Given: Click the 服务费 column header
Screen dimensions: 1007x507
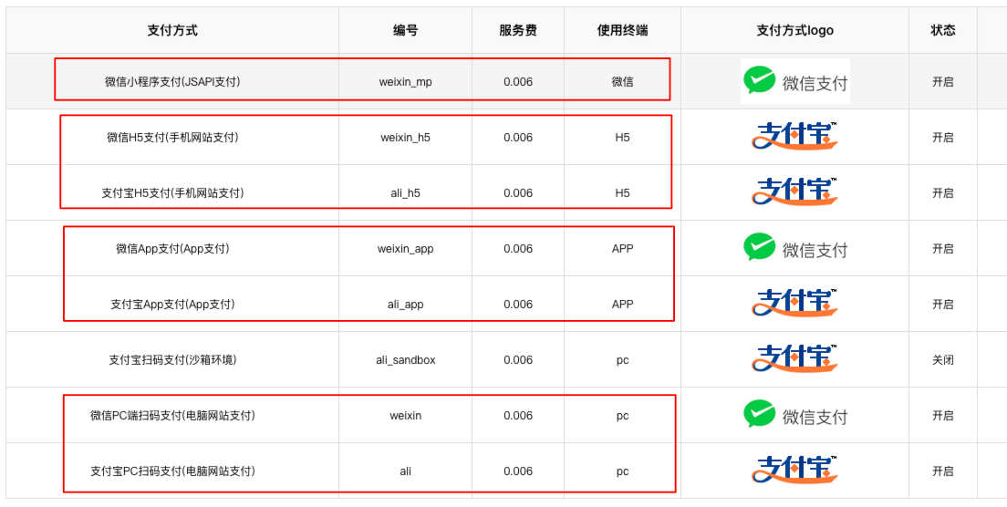Looking at the screenshot, I should tap(517, 30).
